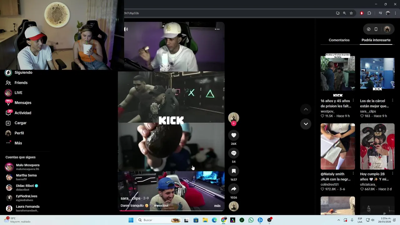Screen dimensions: 400x225
Task: Seek on the video progress bar
Action: (171, 211)
